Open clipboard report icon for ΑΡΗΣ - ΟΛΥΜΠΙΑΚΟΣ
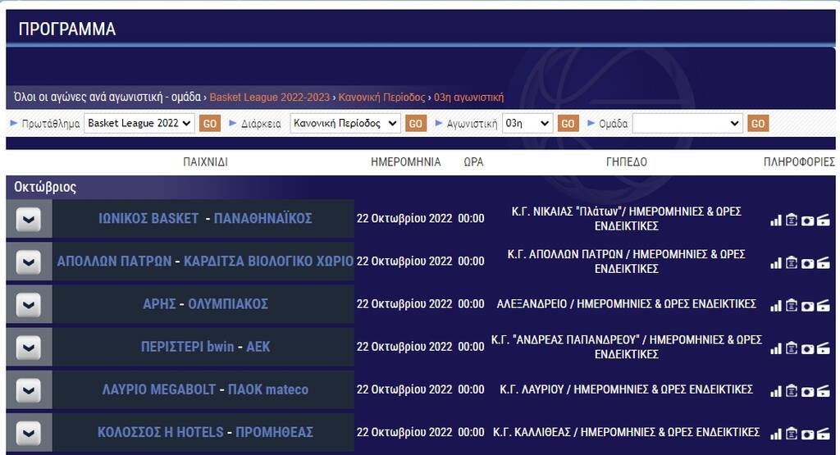This screenshot has height=455, width=840. [x=792, y=305]
